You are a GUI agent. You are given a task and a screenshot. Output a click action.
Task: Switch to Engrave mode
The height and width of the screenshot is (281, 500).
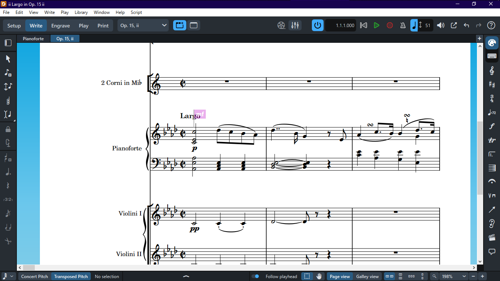tap(60, 26)
